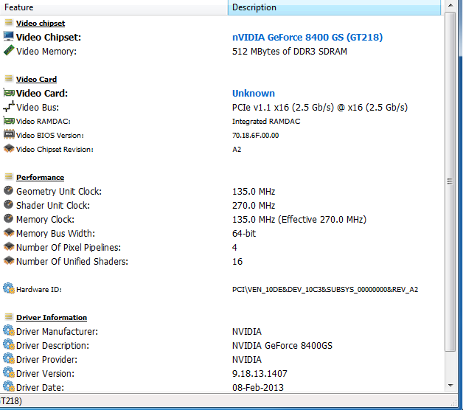463x410 pixels.
Task: Select the Performance section heading
Action: tap(40, 178)
